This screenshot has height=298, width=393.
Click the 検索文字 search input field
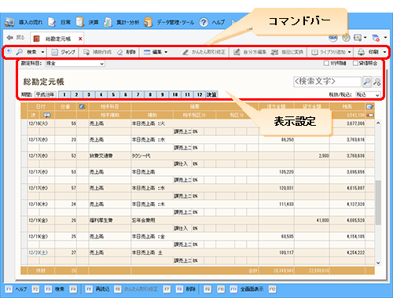327,82
